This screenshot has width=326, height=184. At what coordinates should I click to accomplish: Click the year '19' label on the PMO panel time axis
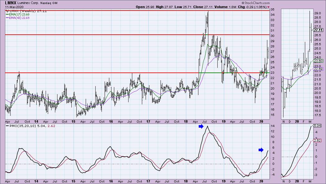pyautogui.click(x=224, y=181)
